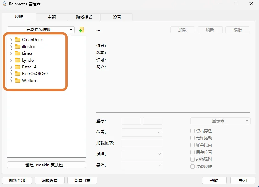Select the Raze14 skin name
The height and width of the screenshot is (187, 259).
(x=29, y=67)
